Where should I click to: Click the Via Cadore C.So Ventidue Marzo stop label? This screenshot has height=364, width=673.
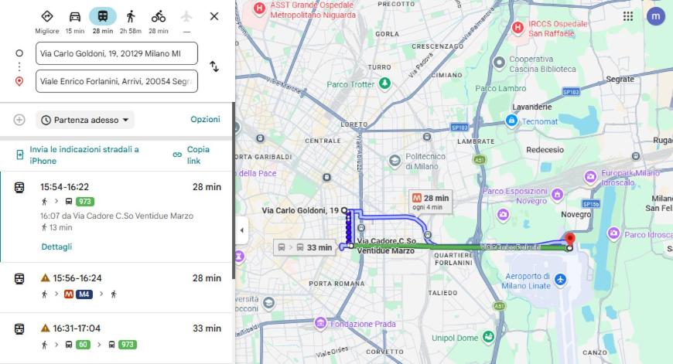point(386,246)
